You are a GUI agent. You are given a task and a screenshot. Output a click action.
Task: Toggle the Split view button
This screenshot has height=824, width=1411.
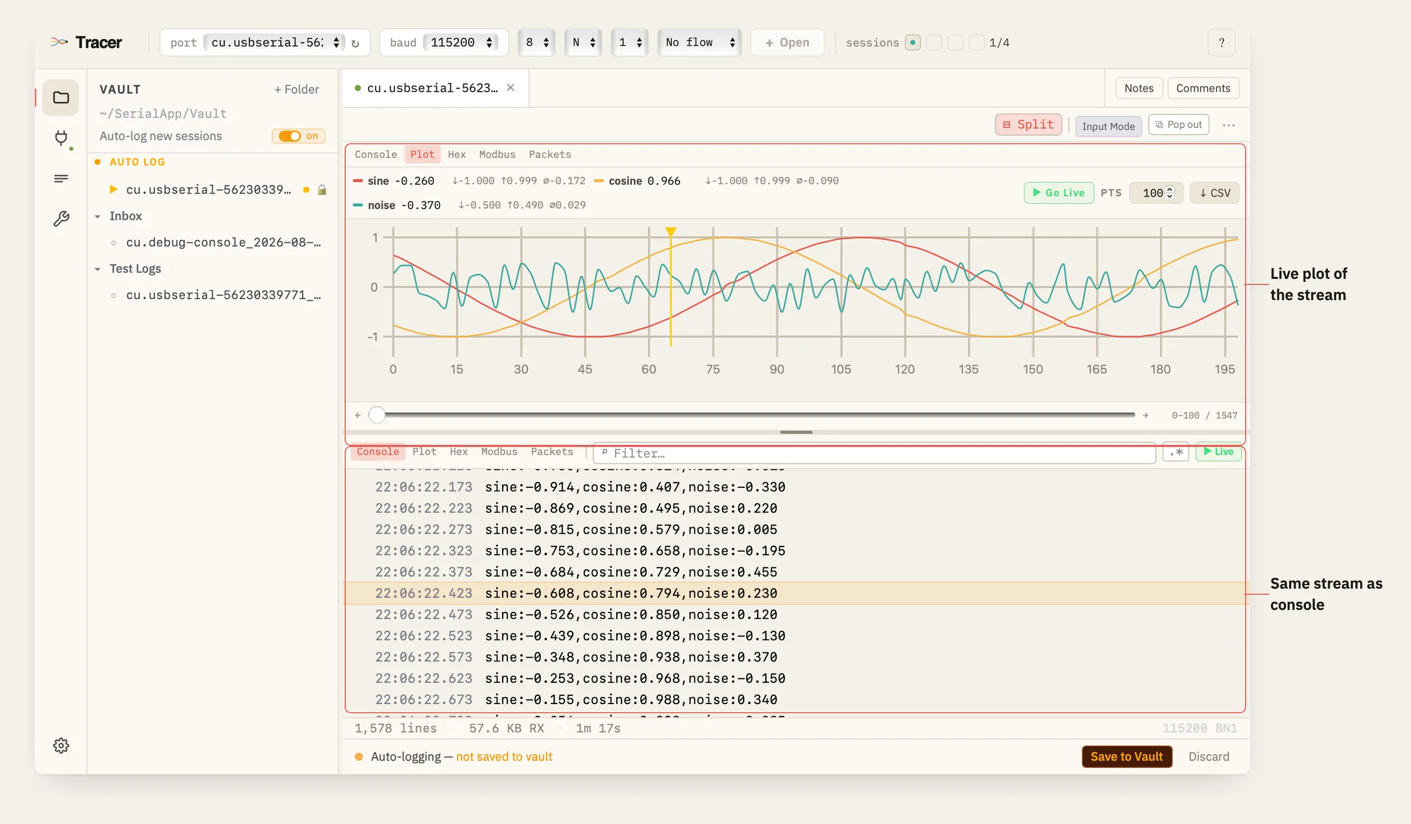click(1028, 125)
